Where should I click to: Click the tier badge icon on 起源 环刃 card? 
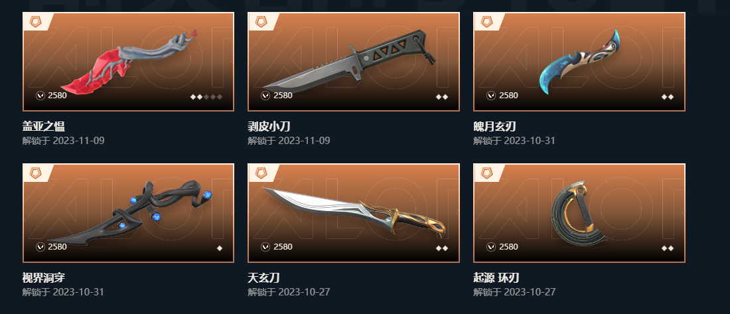point(487,173)
